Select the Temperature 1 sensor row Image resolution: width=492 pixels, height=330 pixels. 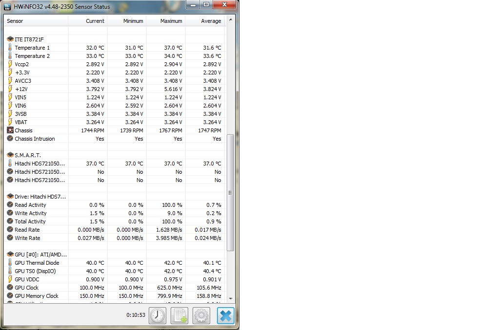coord(115,48)
